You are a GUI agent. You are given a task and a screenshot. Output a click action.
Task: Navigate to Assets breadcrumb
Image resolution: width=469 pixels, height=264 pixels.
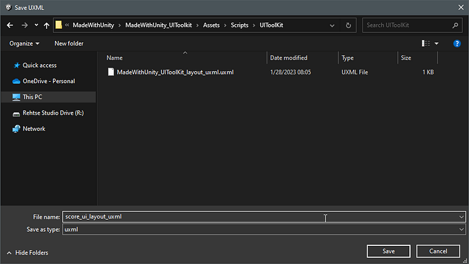pos(211,25)
